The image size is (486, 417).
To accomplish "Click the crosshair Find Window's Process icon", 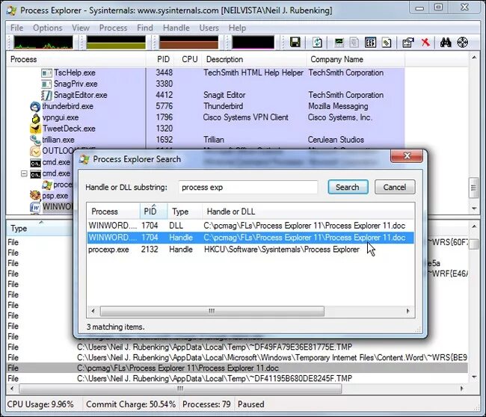I will pyautogui.click(x=462, y=42).
